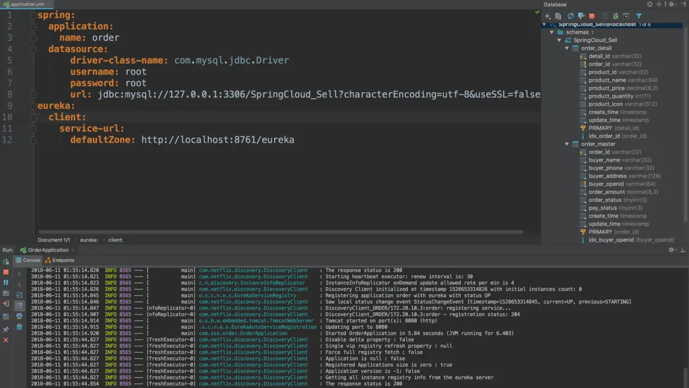689x388 pixels.
Task: Click the com.sss.order.OrderApplication logger in console
Action: (243, 333)
